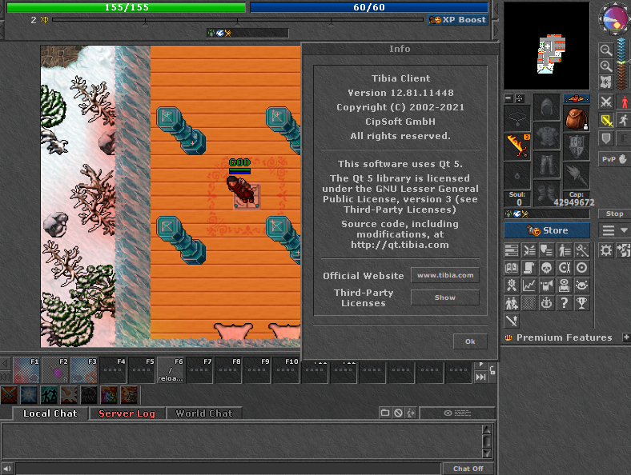Click the XP Boost button
631x475 pixels.
(458, 20)
